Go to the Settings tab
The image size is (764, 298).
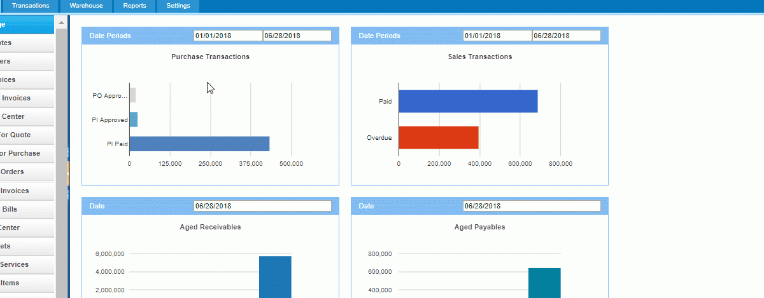[x=178, y=6]
